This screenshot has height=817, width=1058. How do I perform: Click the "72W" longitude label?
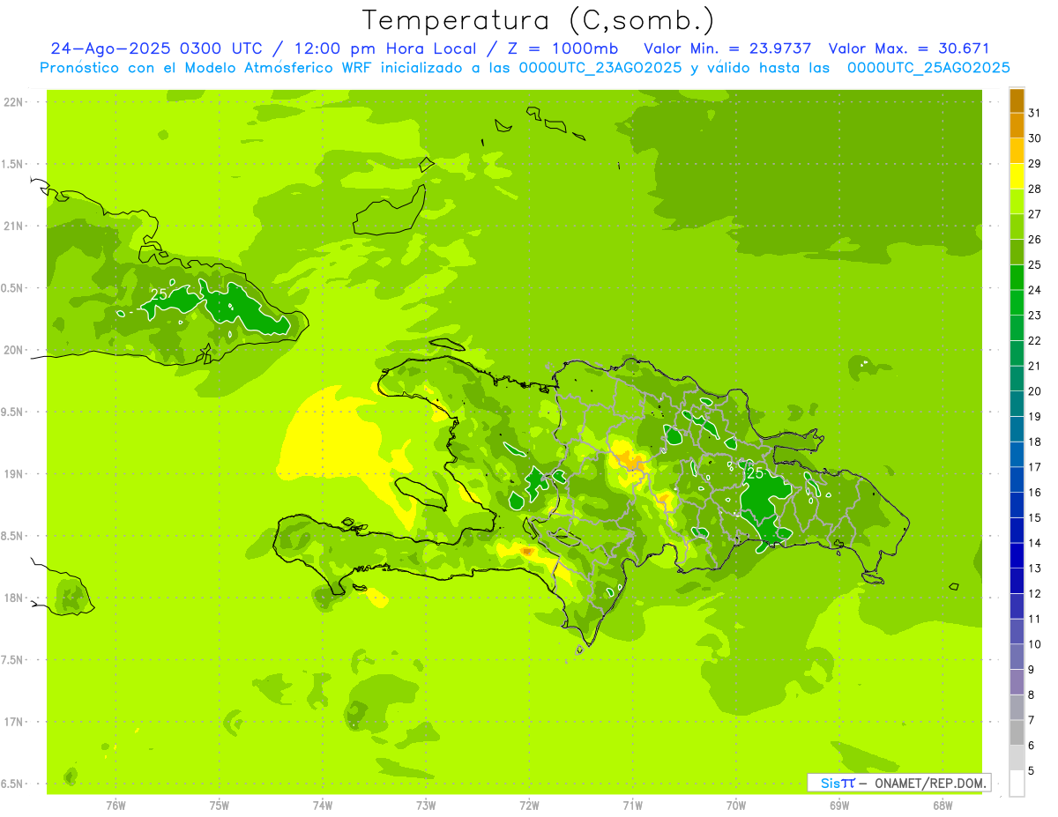530,806
